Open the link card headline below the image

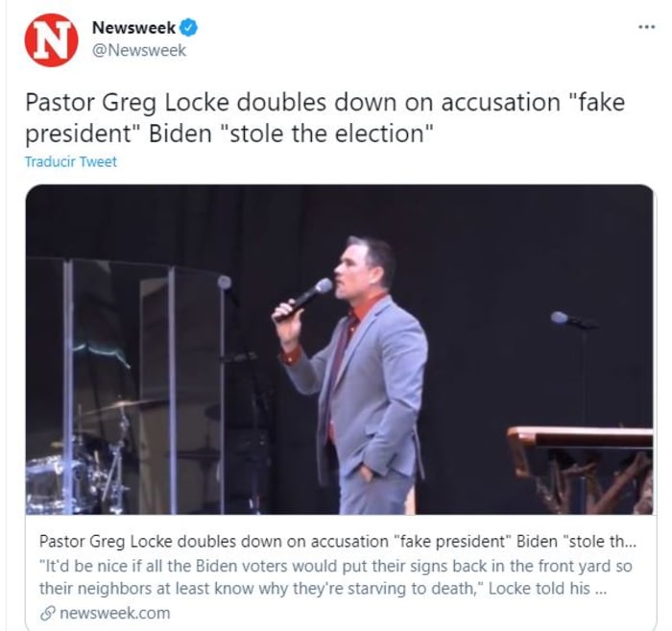[338, 541]
